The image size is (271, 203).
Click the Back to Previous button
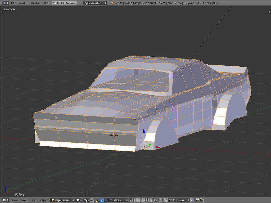click(x=64, y=3)
